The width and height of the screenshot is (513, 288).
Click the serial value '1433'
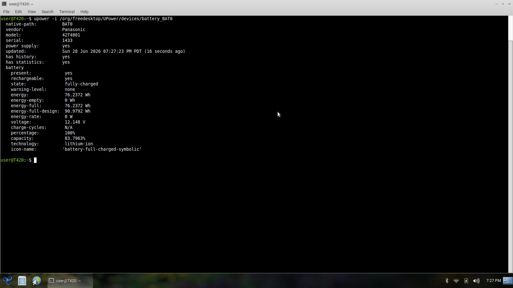pos(67,40)
